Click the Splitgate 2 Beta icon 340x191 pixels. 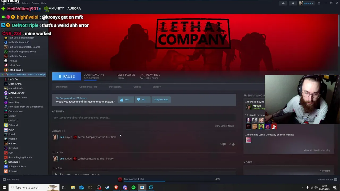click(x=6, y=167)
